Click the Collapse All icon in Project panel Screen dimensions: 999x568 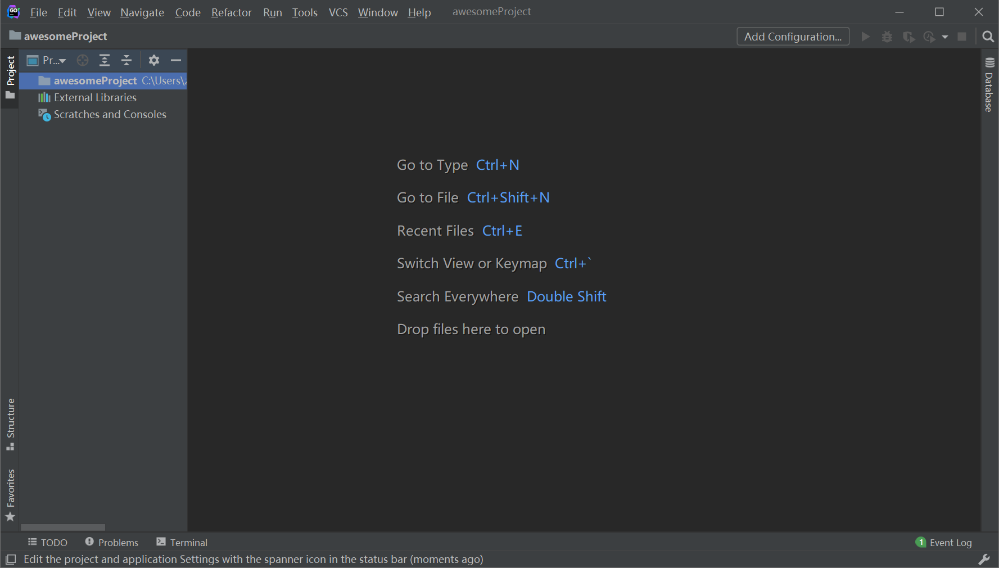[x=126, y=60]
